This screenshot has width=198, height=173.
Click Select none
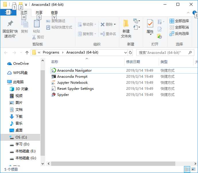point(179,27)
